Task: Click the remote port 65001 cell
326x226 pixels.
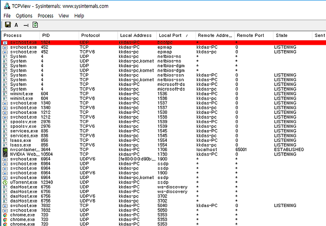Action: [241, 150]
